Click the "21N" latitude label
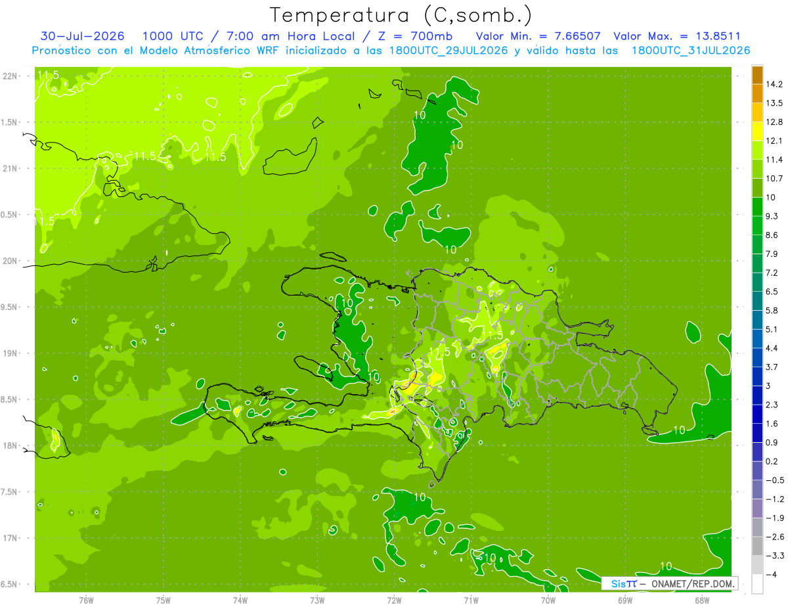The width and height of the screenshot is (788, 609). tap(11, 169)
